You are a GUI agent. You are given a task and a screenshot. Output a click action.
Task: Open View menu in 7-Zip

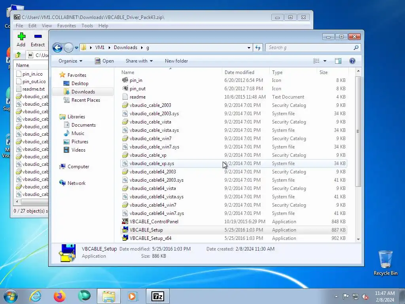pos(47,26)
